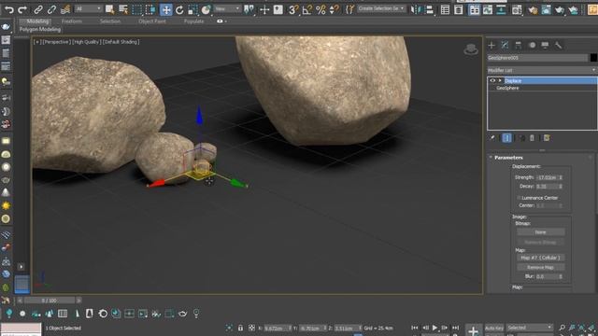Activate the Select and Rotate tool
The height and width of the screenshot is (336, 598).
point(179,9)
